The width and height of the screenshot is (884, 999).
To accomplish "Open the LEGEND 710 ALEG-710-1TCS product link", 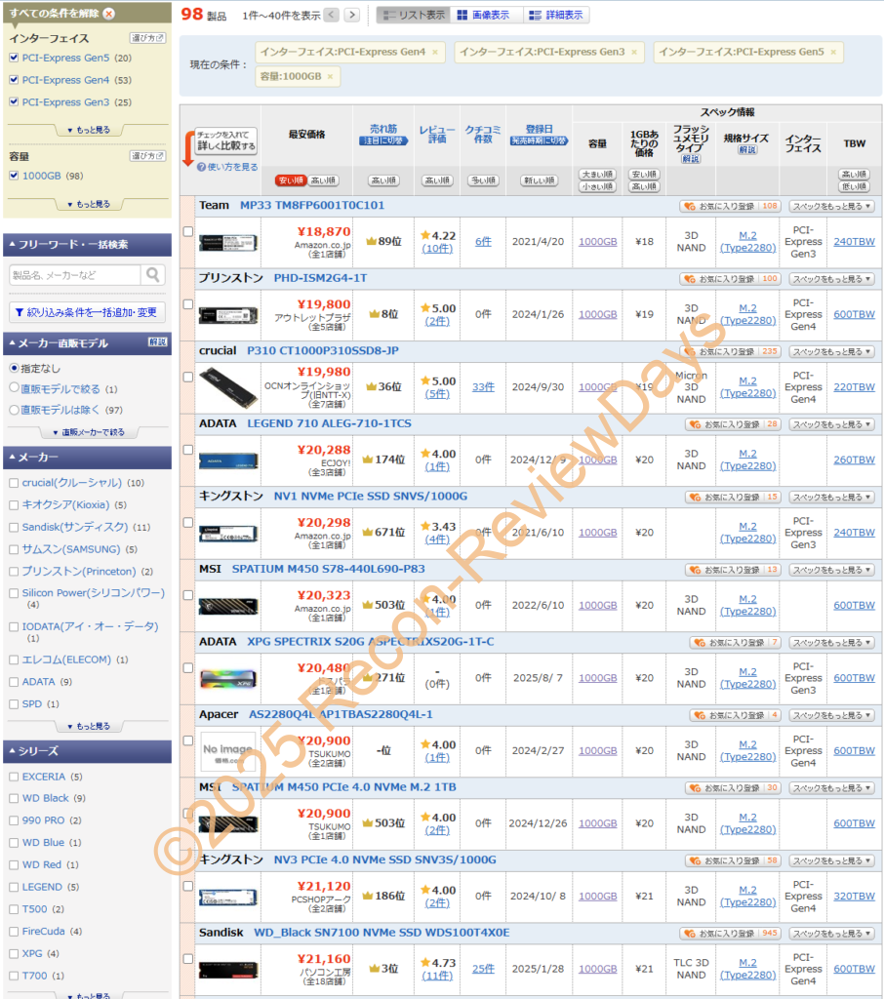I will [x=329, y=423].
